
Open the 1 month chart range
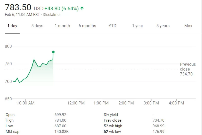pyautogui.click(x=62, y=26)
